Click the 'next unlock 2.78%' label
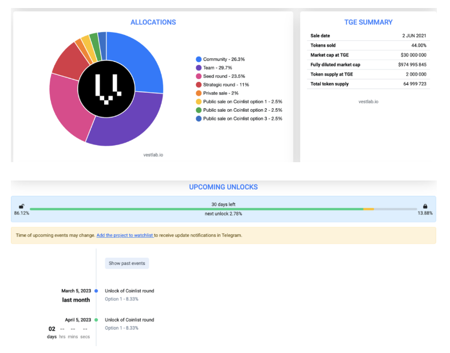The width and height of the screenshot is (450, 353). [x=223, y=214]
